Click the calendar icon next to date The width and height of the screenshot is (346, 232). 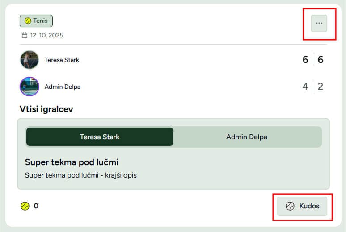point(25,35)
